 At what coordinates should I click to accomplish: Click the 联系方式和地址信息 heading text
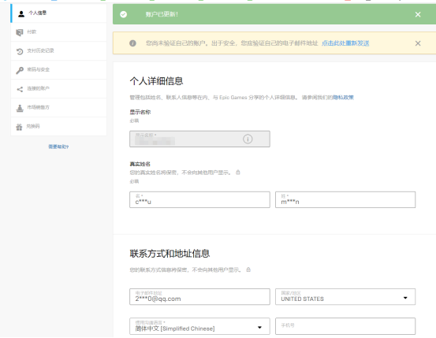[x=170, y=254]
